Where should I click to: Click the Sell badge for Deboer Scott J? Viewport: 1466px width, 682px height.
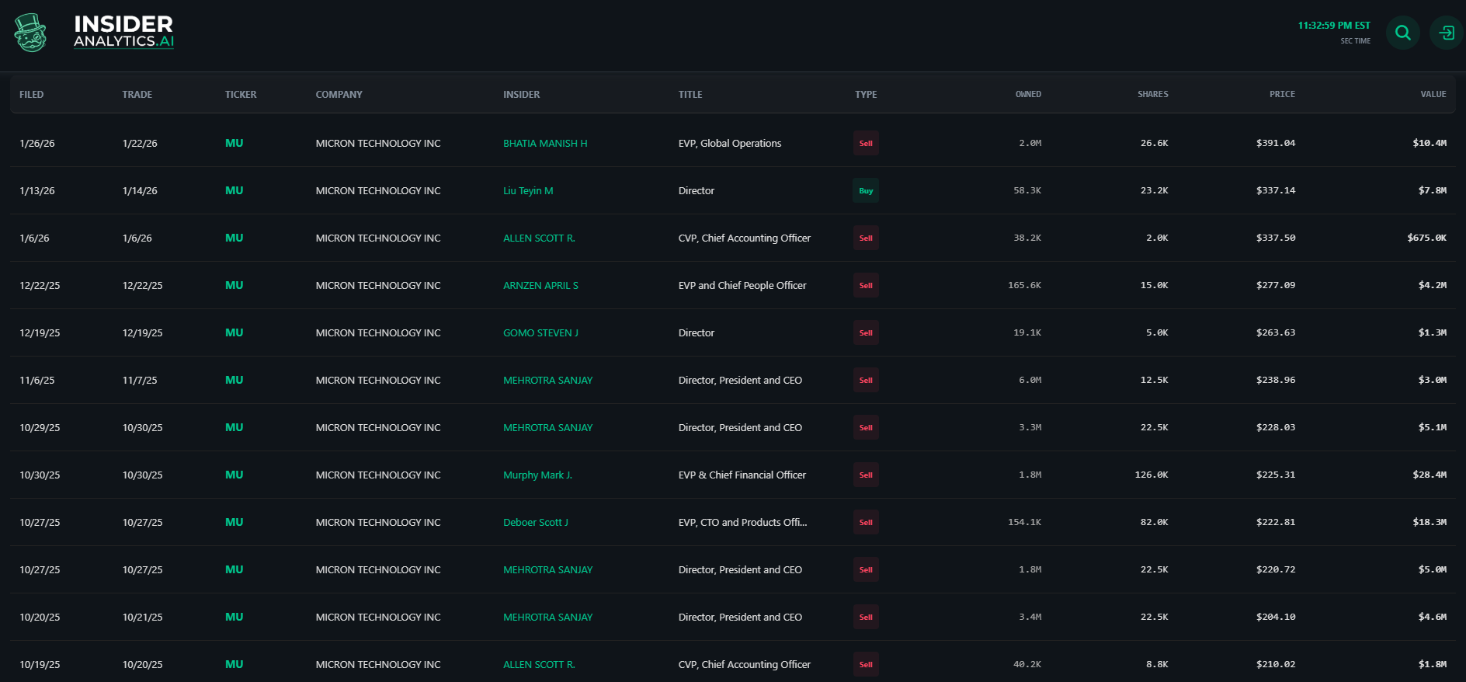point(866,522)
